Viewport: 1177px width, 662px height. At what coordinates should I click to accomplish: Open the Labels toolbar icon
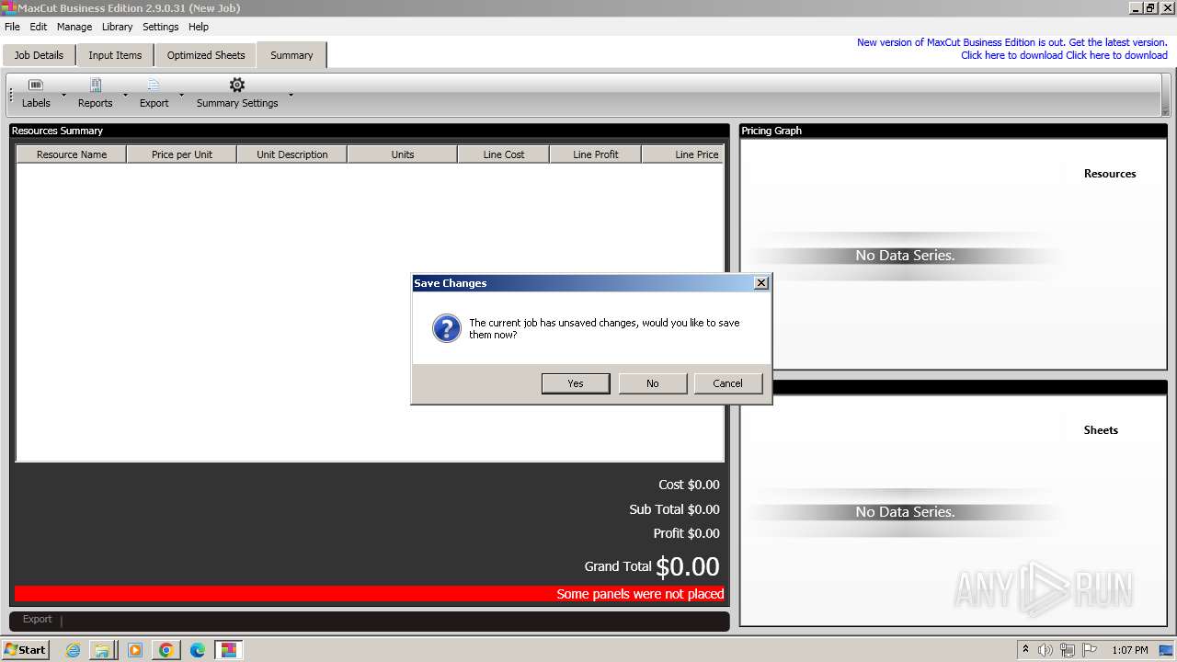36,85
